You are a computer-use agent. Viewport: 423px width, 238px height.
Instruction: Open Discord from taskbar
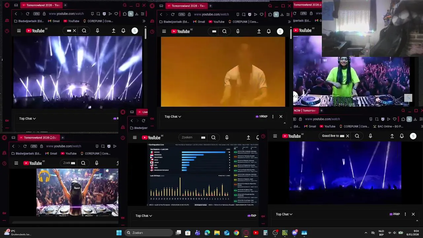coord(294,233)
